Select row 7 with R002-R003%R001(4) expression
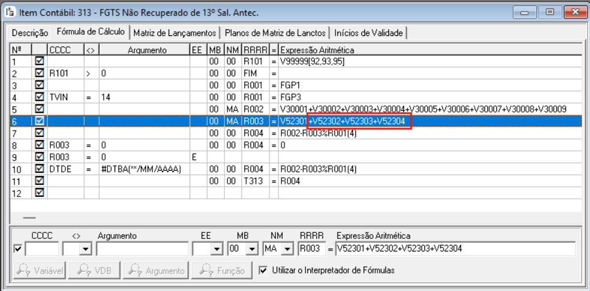The width and height of the screenshot is (590, 291). [296, 134]
